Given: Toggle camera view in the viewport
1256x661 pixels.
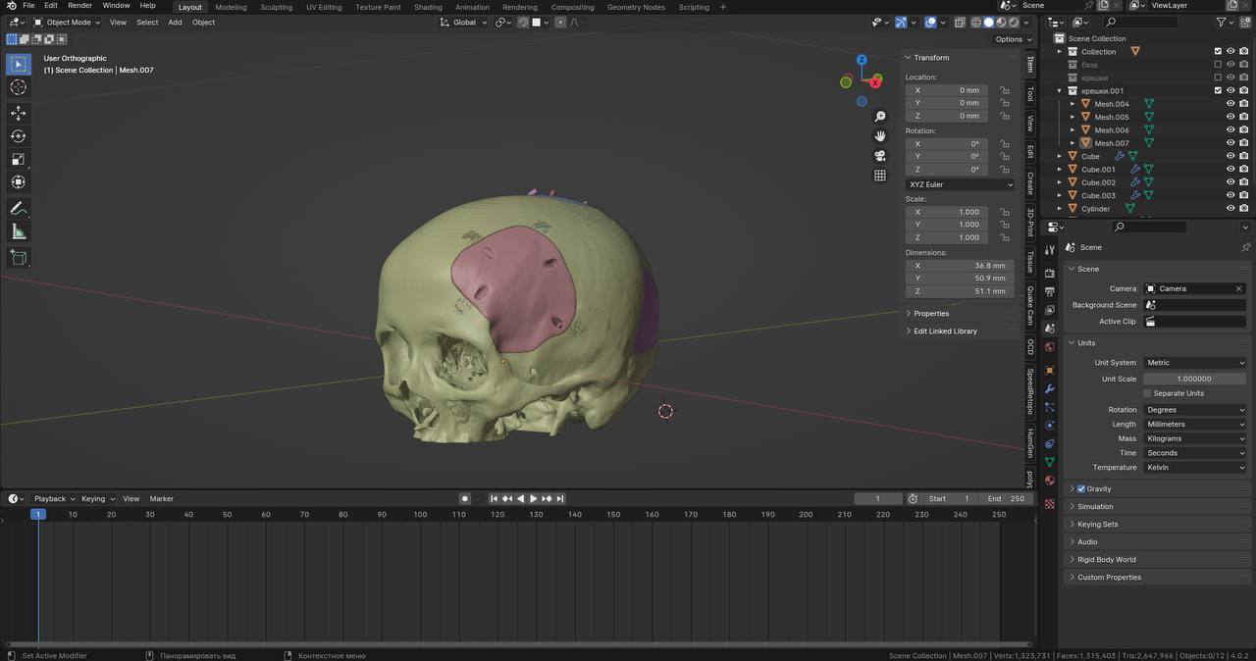Looking at the screenshot, I should [880, 155].
